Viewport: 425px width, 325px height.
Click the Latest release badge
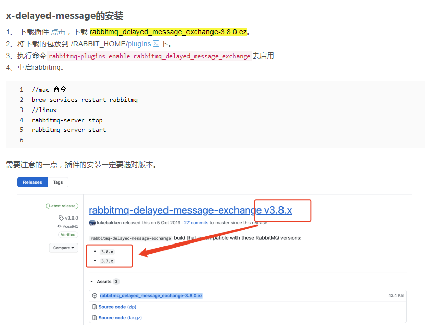62,206
